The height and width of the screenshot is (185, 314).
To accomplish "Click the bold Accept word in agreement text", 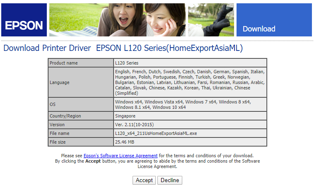I will click(93, 161).
